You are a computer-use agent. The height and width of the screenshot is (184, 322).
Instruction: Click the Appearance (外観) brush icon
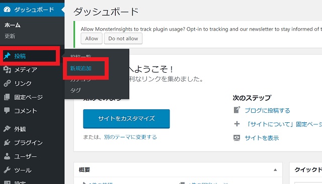7,129
